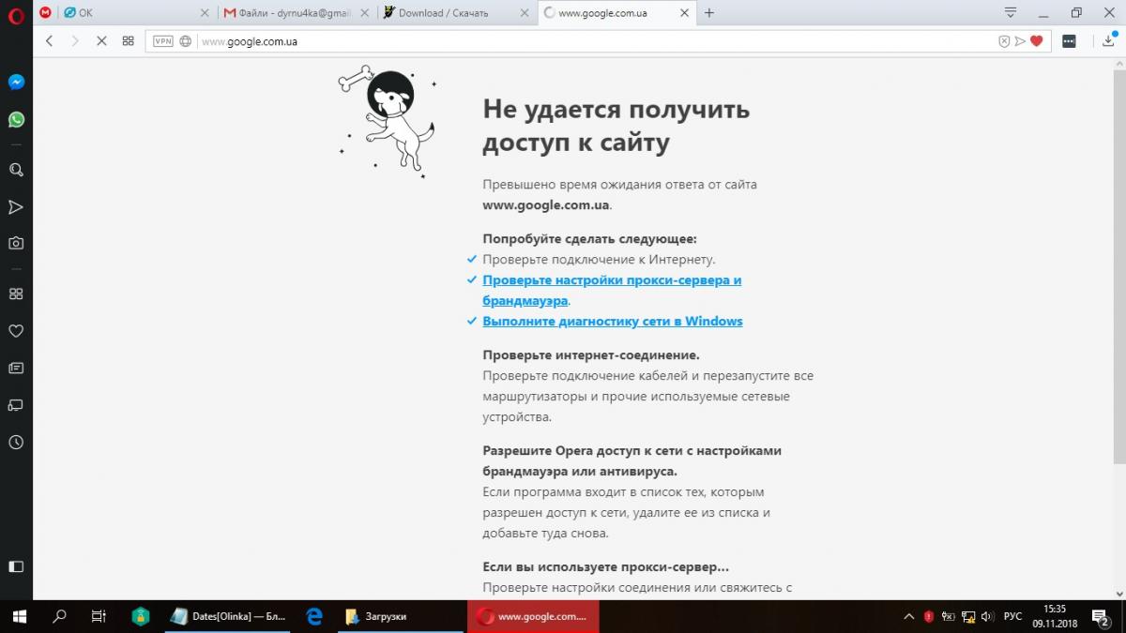The height and width of the screenshot is (633, 1126).
Task: Close the Gmail Файлы tab
Action: (364, 13)
